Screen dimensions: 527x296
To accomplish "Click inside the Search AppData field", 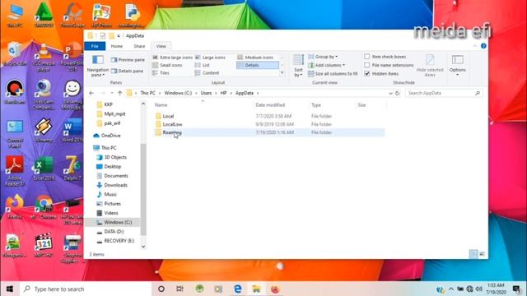I will click(444, 93).
